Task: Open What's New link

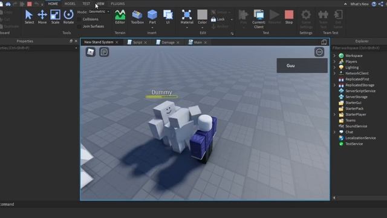Action: point(359,4)
